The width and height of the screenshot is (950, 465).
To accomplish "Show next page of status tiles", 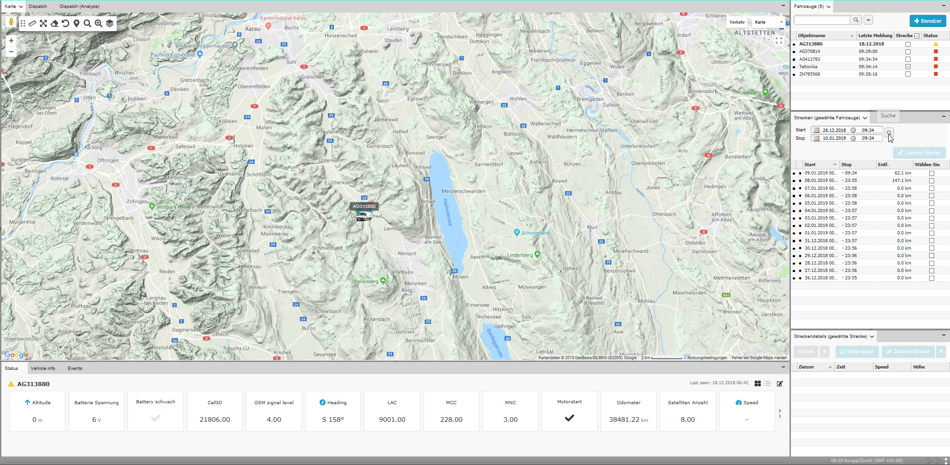I will pyautogui.click(x=780, y=411).
